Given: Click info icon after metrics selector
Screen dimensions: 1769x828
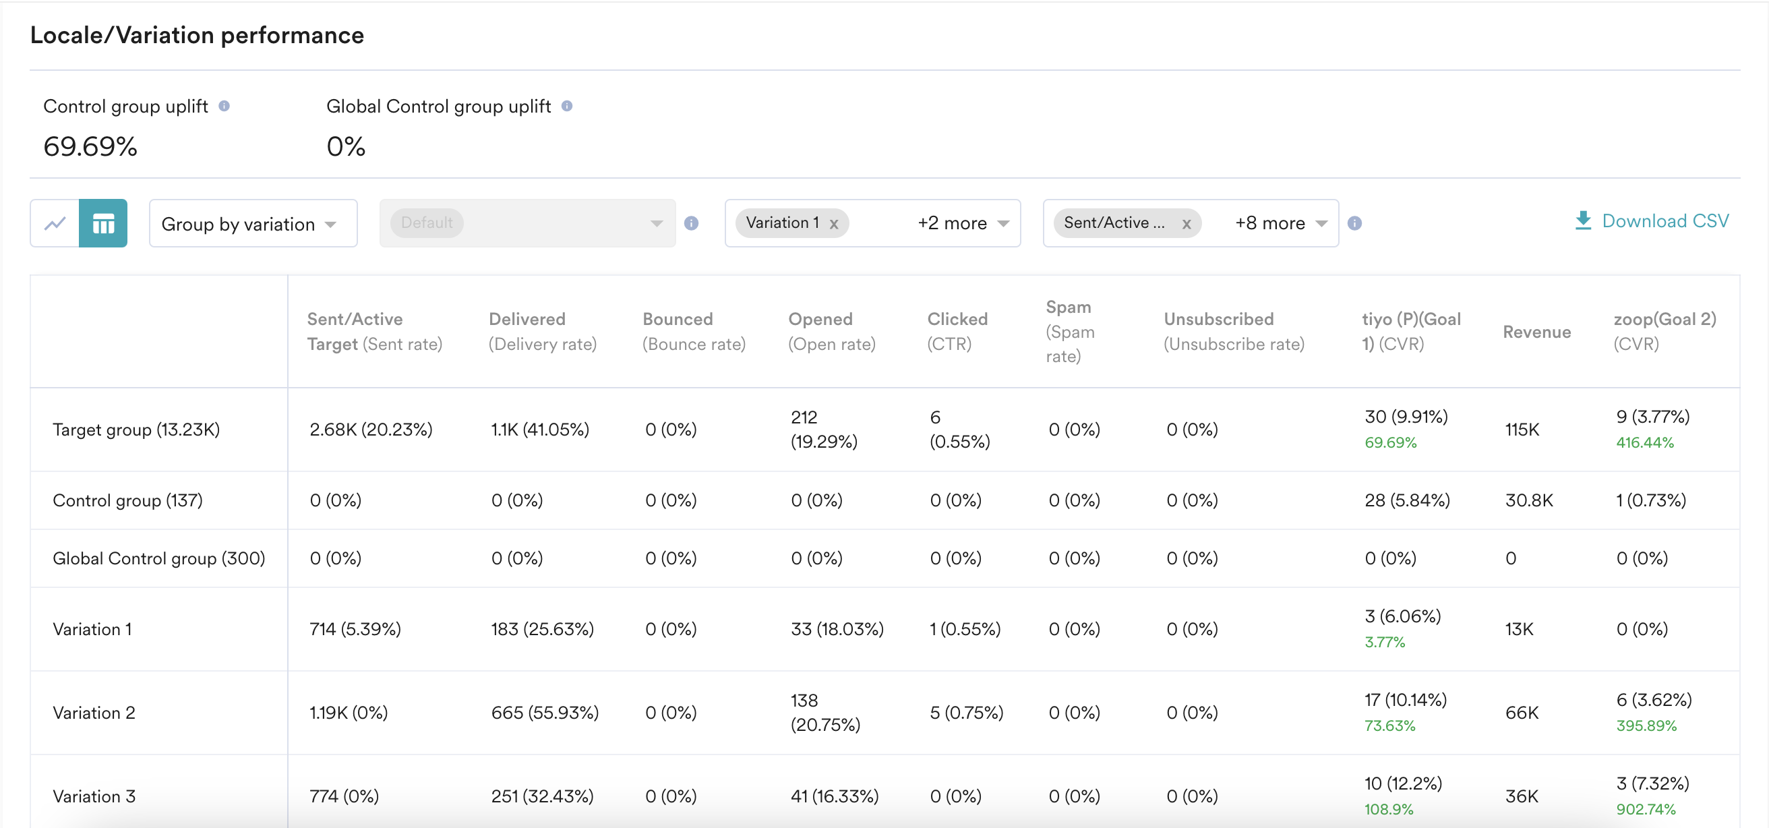Looking at the screenshot, I should [1354, 223].
